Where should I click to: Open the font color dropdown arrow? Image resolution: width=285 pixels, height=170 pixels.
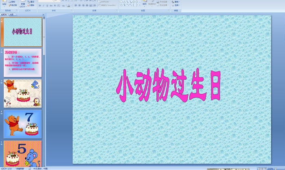coord(70,6)
